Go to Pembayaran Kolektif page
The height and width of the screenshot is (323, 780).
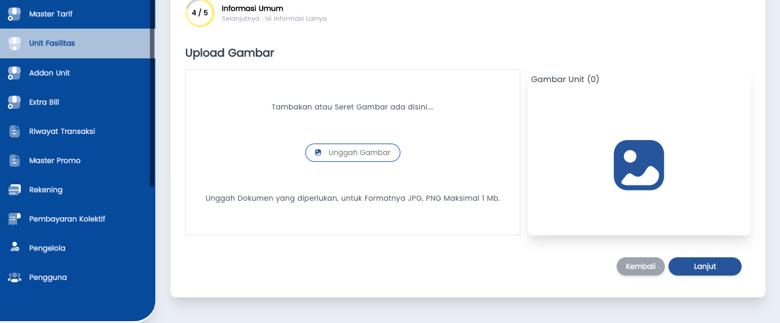point(67,219)
